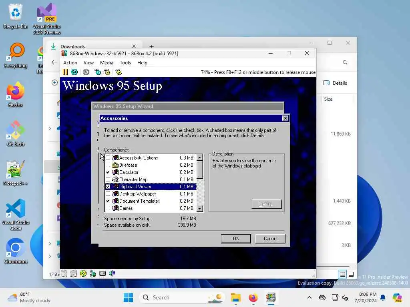Viewport: 410px width, 307px height.
Task: Check the Games component checkbox
Action: pyautogui.click(x=108, y=208)
